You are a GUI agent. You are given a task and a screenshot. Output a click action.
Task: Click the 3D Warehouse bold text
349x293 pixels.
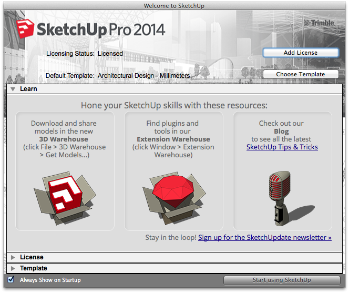tap(64, 139)
